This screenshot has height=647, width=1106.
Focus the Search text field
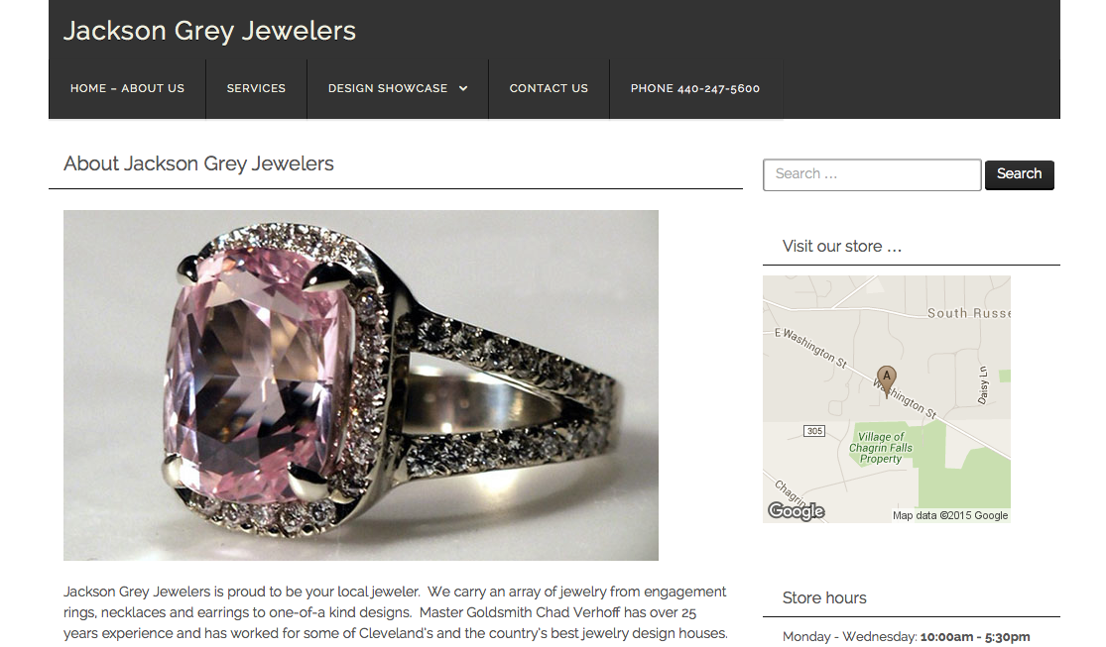(x=872, y=174)
